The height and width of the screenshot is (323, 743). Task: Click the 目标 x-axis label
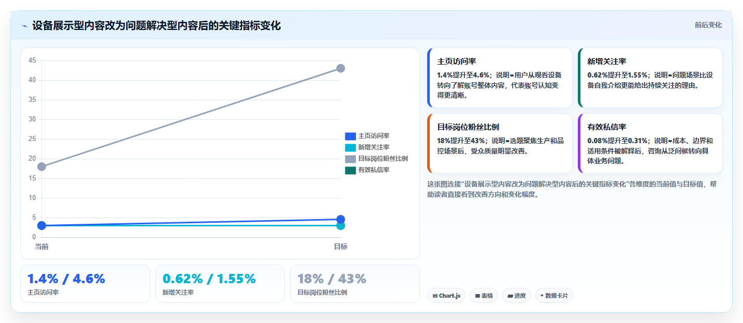pos(341,247)
